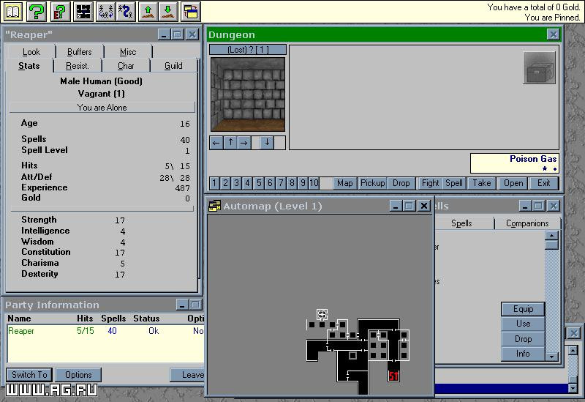
Task: Click the Equip button
Action: pyautogui.click(x=523, y=309)
